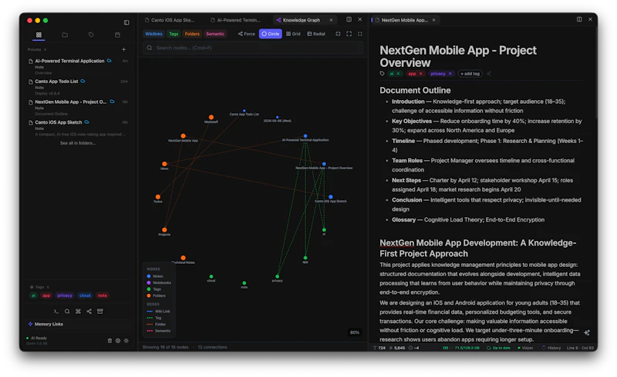Click the search magnifier in the sidebar toolbar
The height and width of the screenshot is (377, 617).
(x=67, y=312)
